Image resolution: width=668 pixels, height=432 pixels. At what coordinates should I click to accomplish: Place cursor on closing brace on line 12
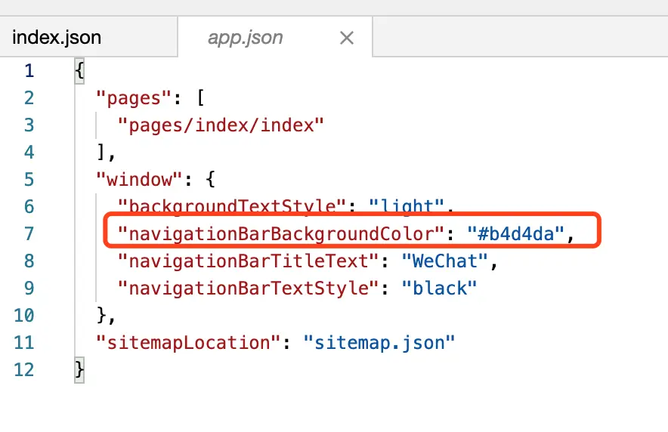(x=79, y=369)
